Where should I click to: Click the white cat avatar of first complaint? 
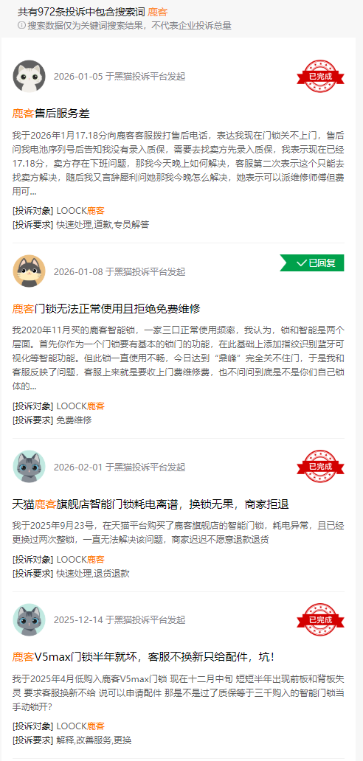pos(29,76)
